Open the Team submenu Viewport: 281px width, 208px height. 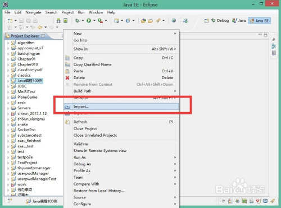[121, 177]
